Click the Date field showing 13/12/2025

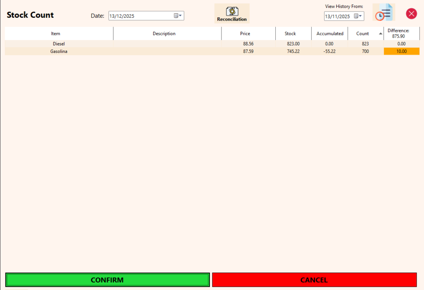pyautogui.click(x=139, y=16)
